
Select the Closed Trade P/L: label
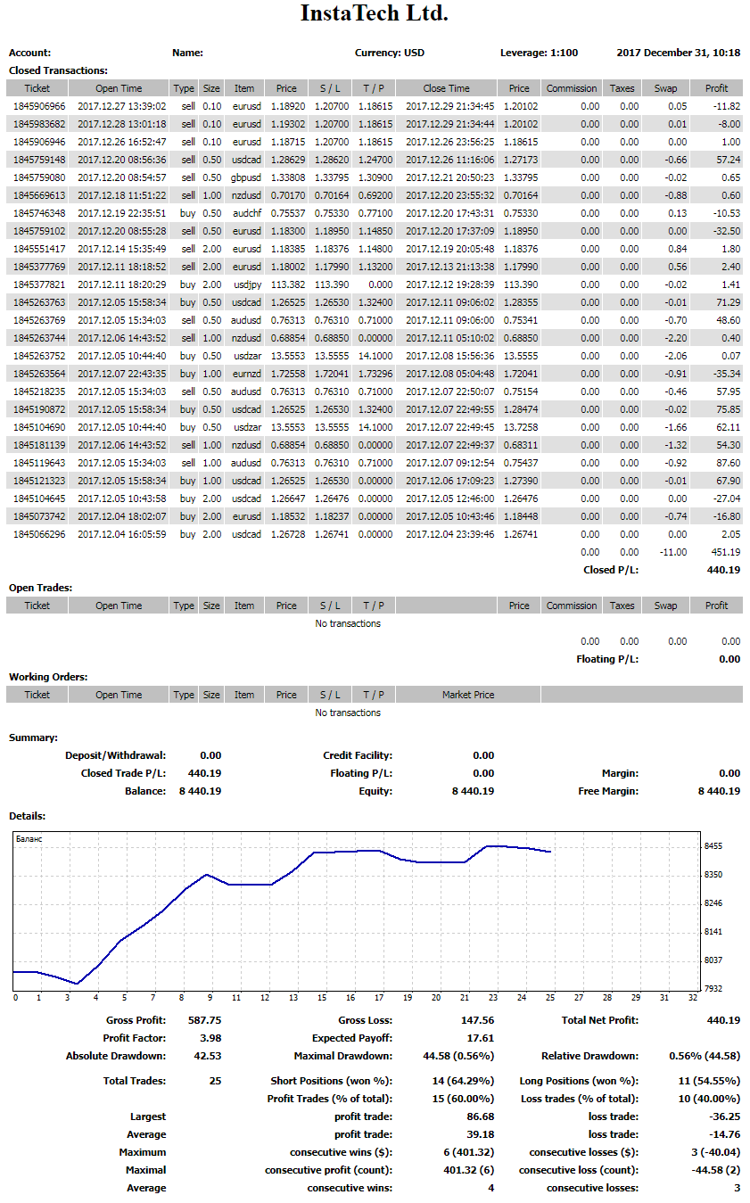[x=124, y=773]
